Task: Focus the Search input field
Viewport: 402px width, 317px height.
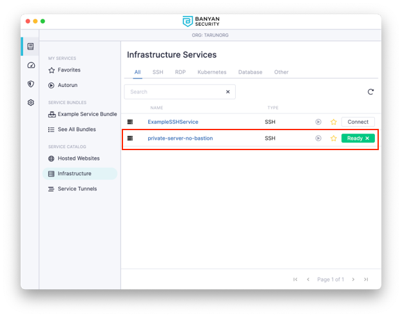Action: [x=174, y=92]
